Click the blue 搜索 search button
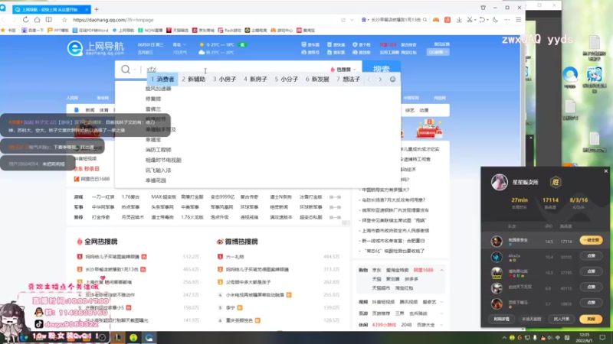Screen dimensions: 613x344 click(381, 70)
